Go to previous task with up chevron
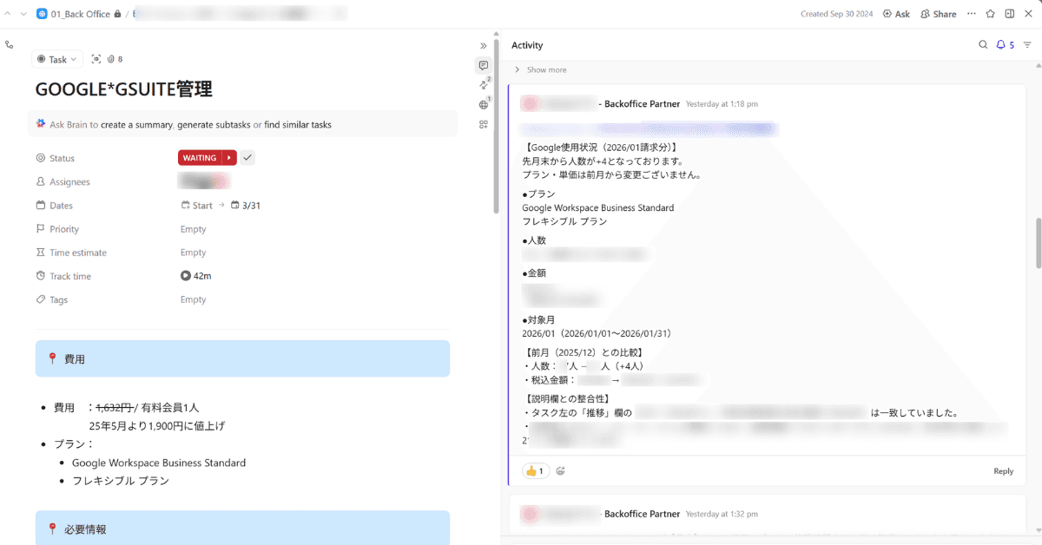The width and height of the screenshot is (1042, 545). click(8, 14)
